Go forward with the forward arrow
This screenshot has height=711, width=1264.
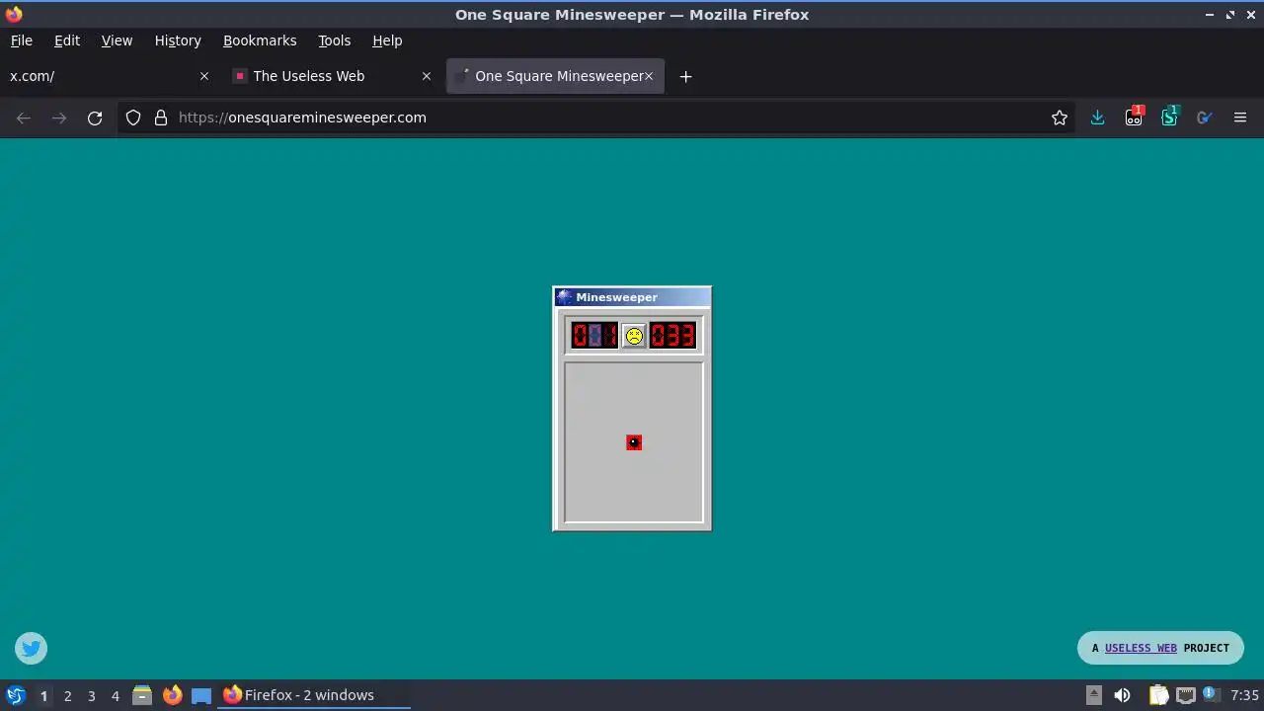point(59,118)
